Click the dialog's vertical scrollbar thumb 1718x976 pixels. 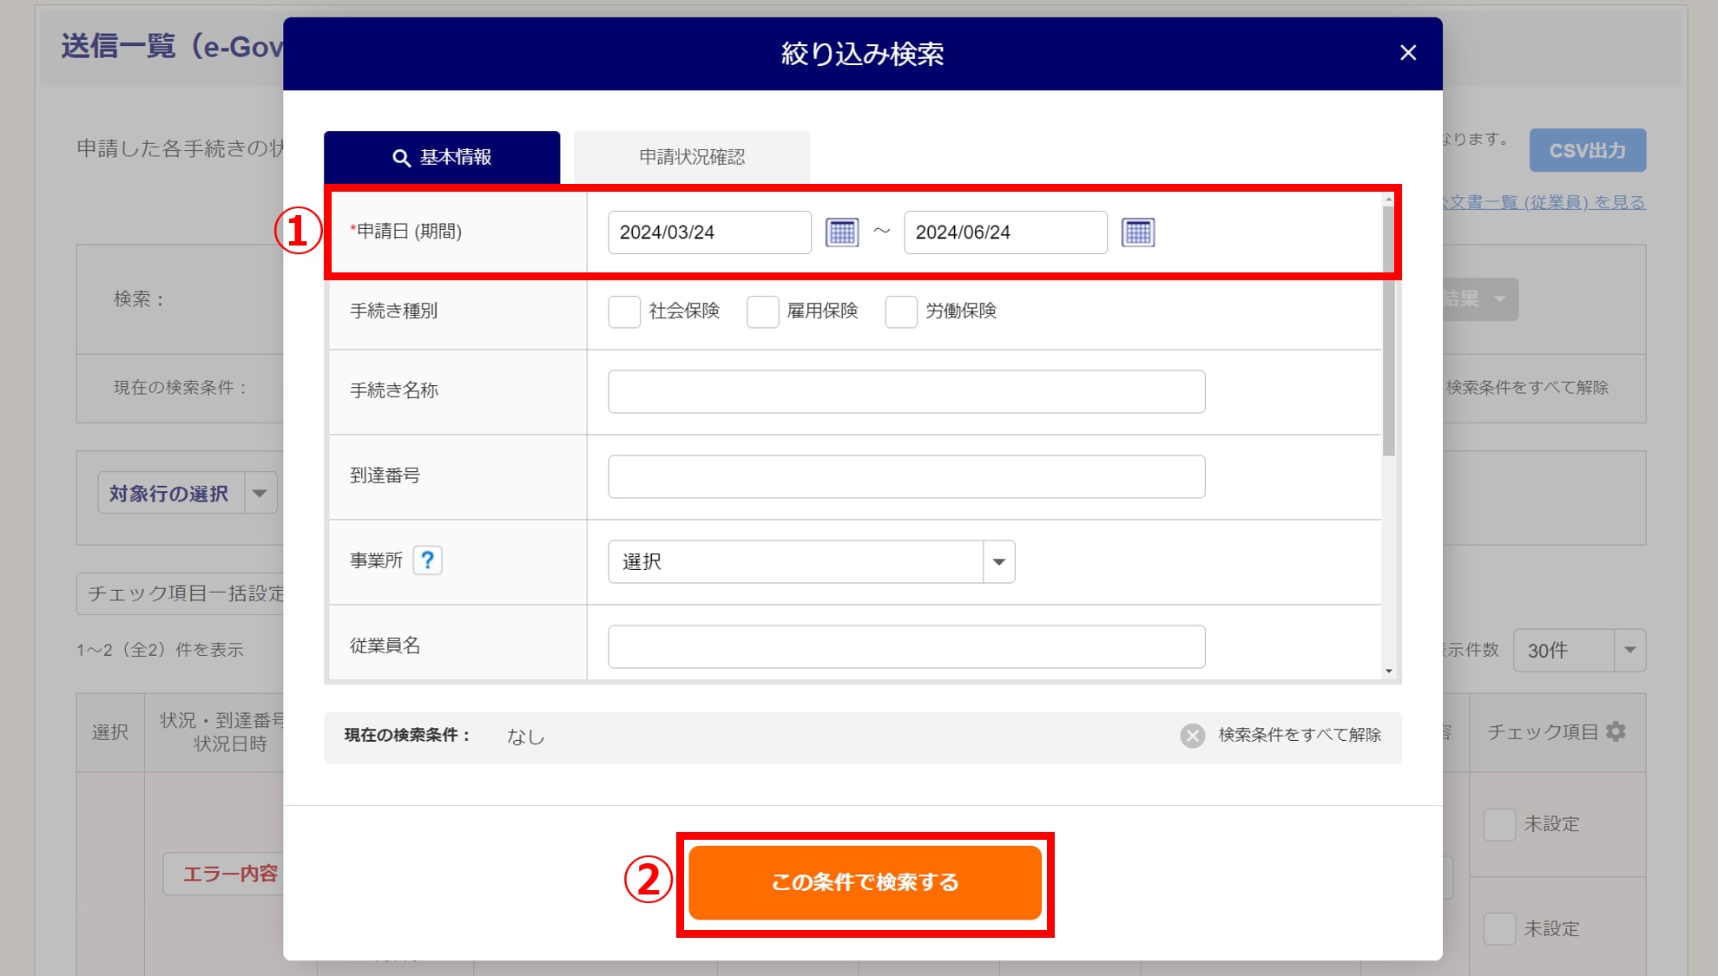click(x=1389, y=347)
